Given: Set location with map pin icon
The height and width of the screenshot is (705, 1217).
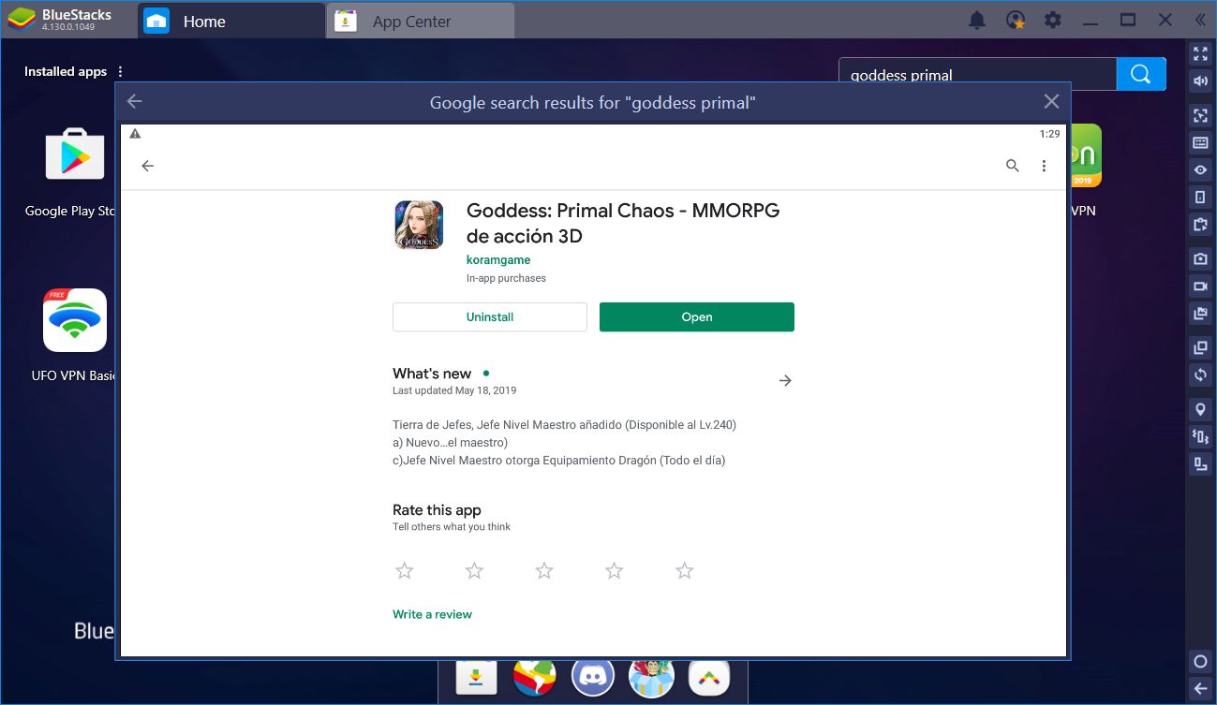Looking at the screenshot, I should tap(1200, 409).
